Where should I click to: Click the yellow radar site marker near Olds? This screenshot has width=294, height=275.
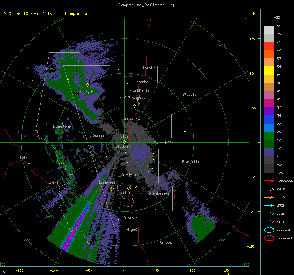125,142
